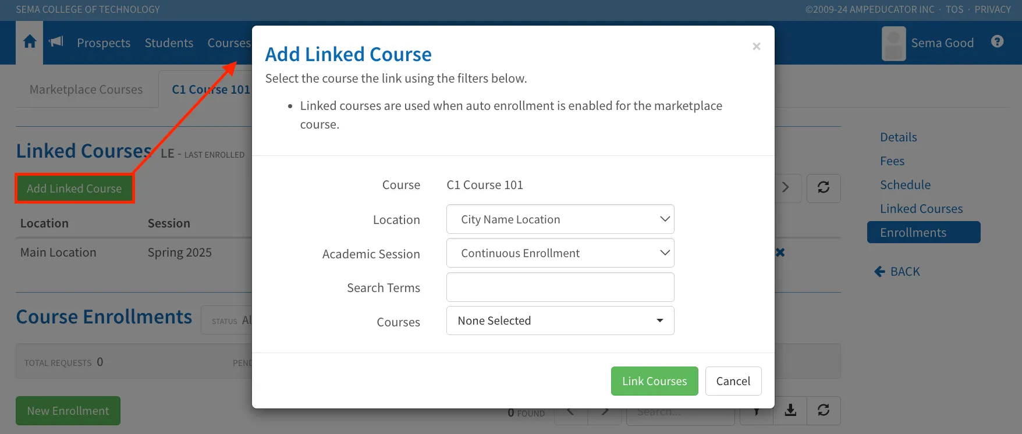Click the Session column header
This screenshot has width=1022, height=434.
point(169,223)
